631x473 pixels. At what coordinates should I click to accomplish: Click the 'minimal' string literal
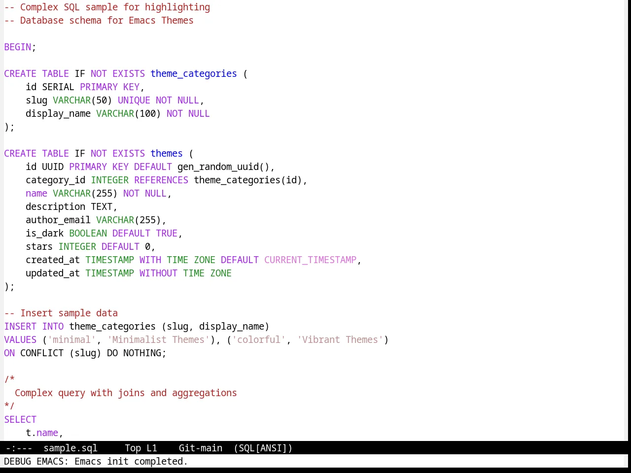(71, 339)
